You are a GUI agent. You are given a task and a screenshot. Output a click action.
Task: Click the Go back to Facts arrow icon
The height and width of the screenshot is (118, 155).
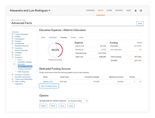point(12,20)
